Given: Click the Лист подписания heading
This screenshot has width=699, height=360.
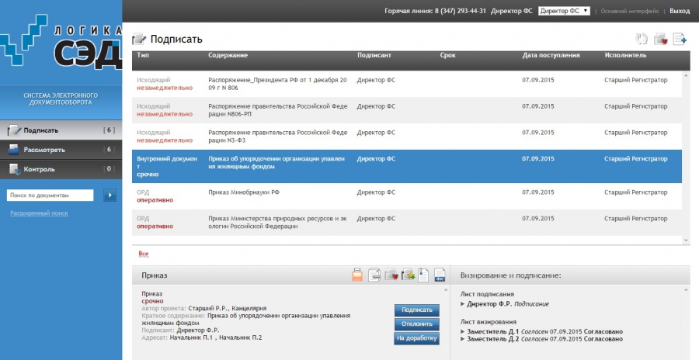Looking at the screenshot, I should pyautogui.click(x=487, y=294).
